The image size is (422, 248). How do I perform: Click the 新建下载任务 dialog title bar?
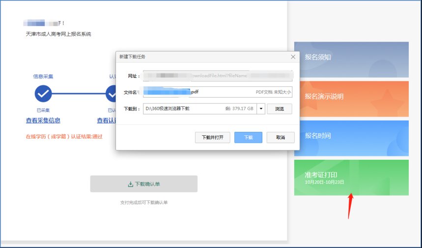pos(197,57)
